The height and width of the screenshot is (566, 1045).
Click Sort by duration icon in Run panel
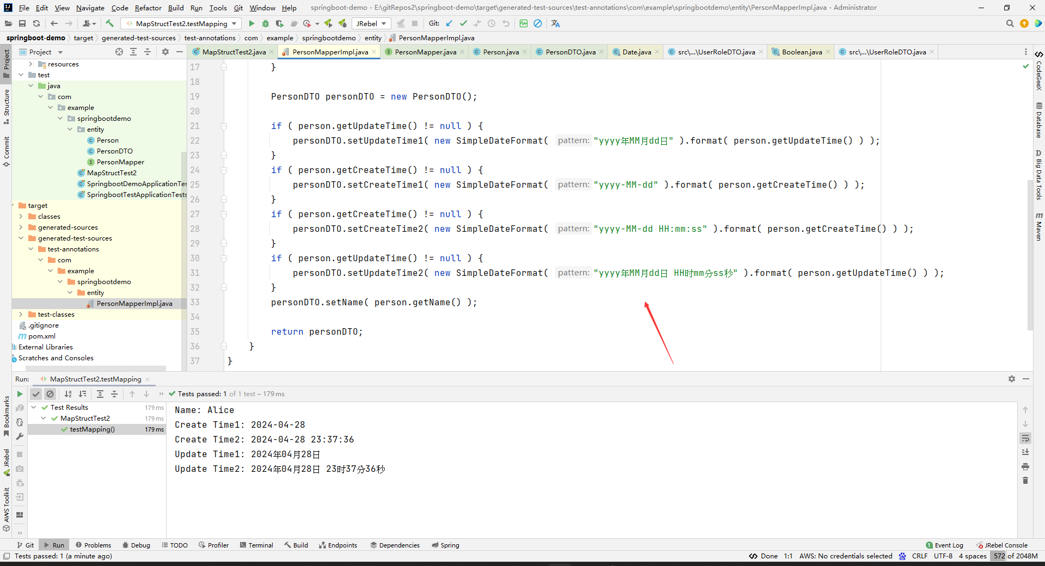[82, 394]
